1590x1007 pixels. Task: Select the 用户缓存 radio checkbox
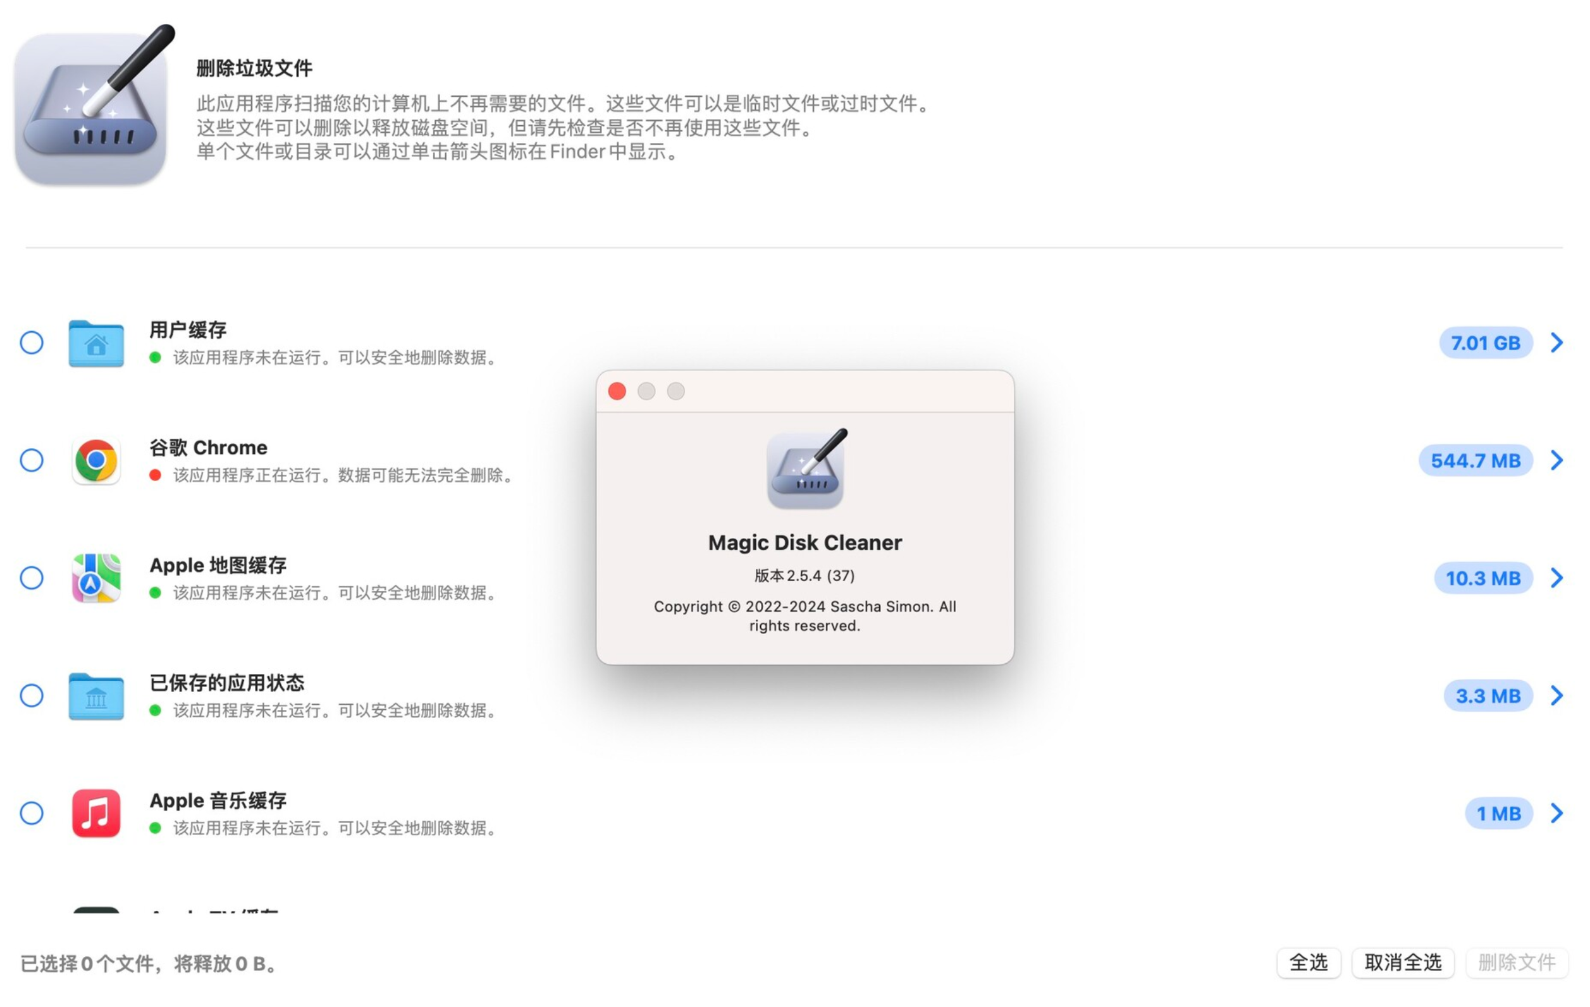click(x=32, y=343)
